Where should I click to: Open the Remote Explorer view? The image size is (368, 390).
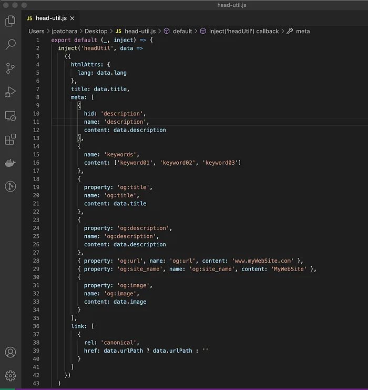(11, 116)
